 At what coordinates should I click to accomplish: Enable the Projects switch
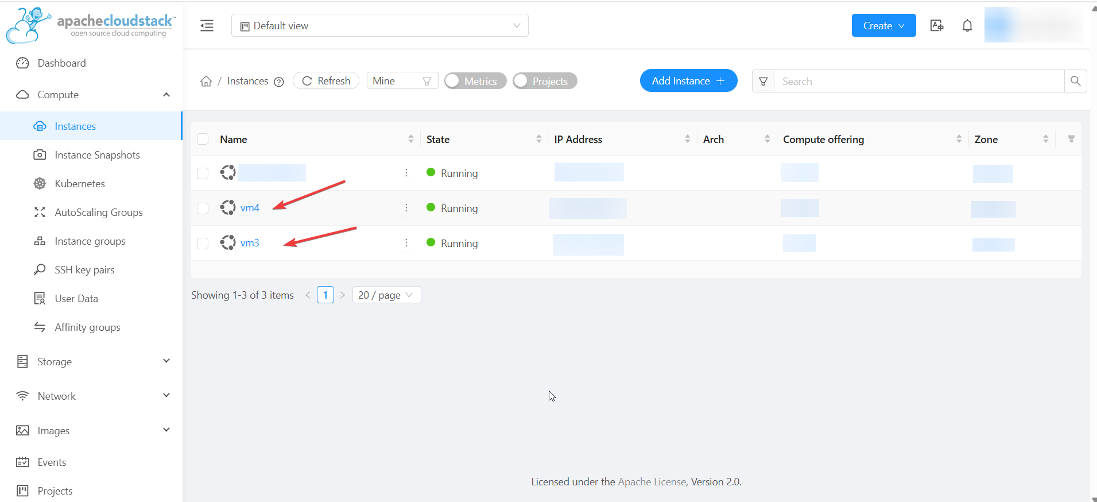[544, 81]
